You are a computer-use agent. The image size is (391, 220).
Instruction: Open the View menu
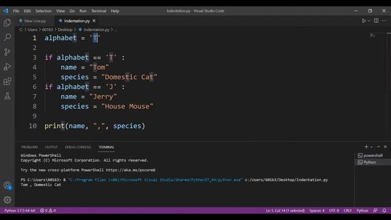60,11
